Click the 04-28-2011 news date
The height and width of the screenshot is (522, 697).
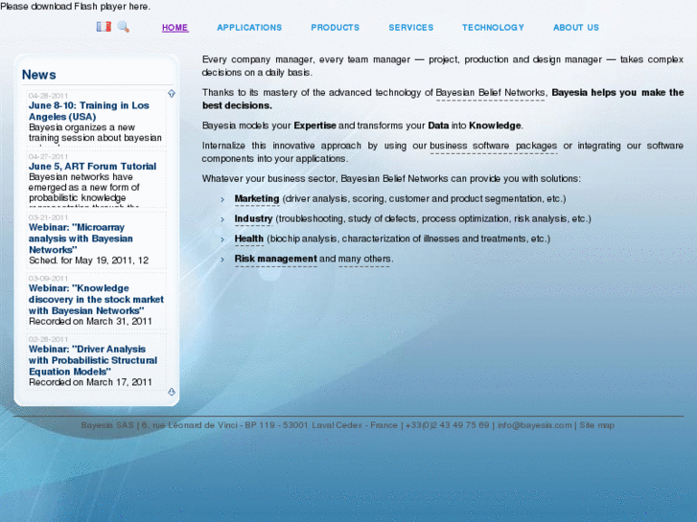coord(49,96)
